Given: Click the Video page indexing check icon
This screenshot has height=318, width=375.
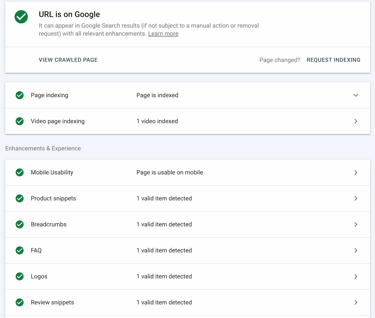Looking at the screenshot, I should coord(19,121).
